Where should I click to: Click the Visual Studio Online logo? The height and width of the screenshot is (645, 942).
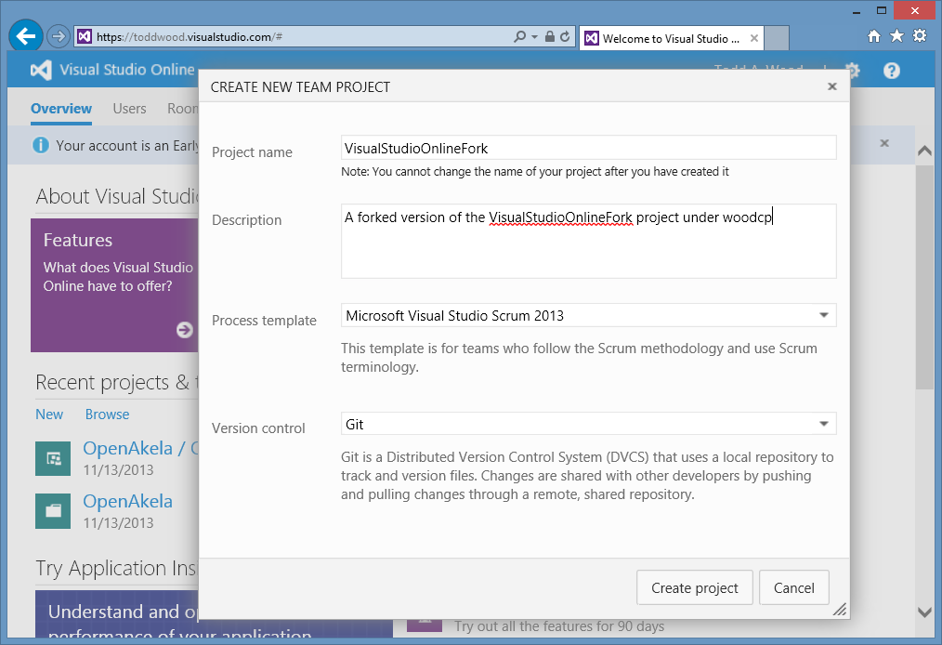point(41,71)
